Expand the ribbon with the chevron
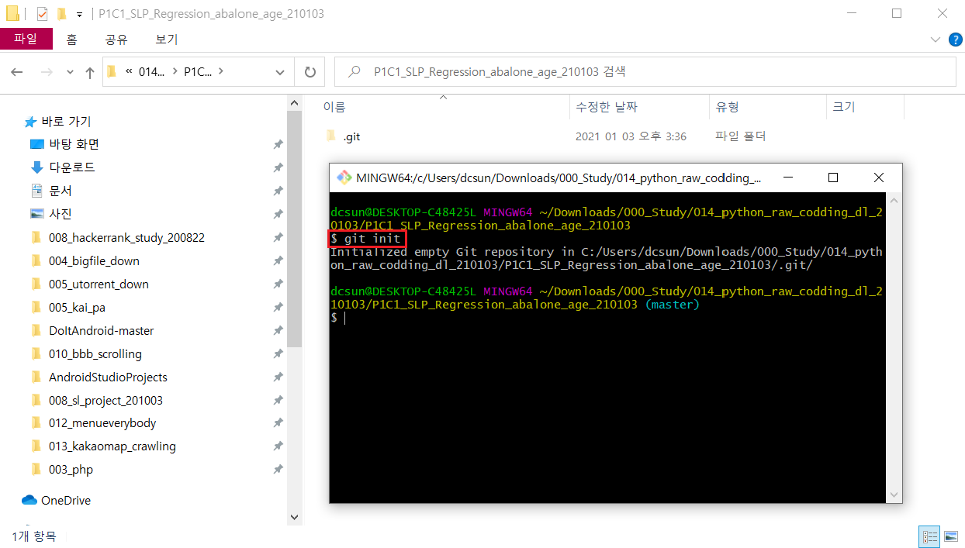965x548 pixels. click(934, 39)
